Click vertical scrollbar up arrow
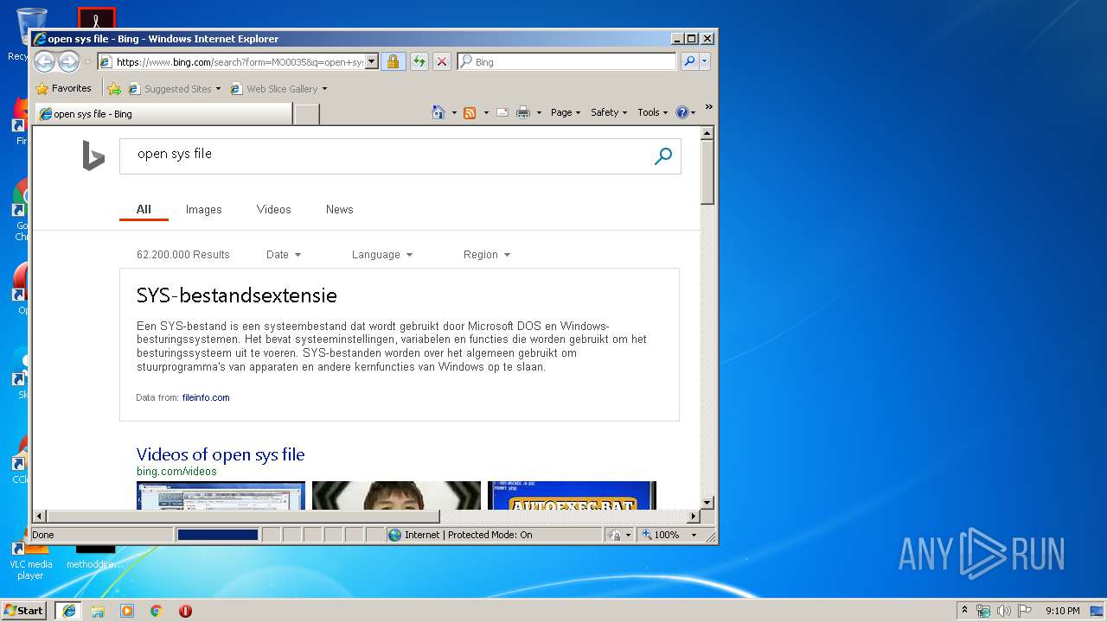This screenshot has width=1107, height=622. point(707,134)
